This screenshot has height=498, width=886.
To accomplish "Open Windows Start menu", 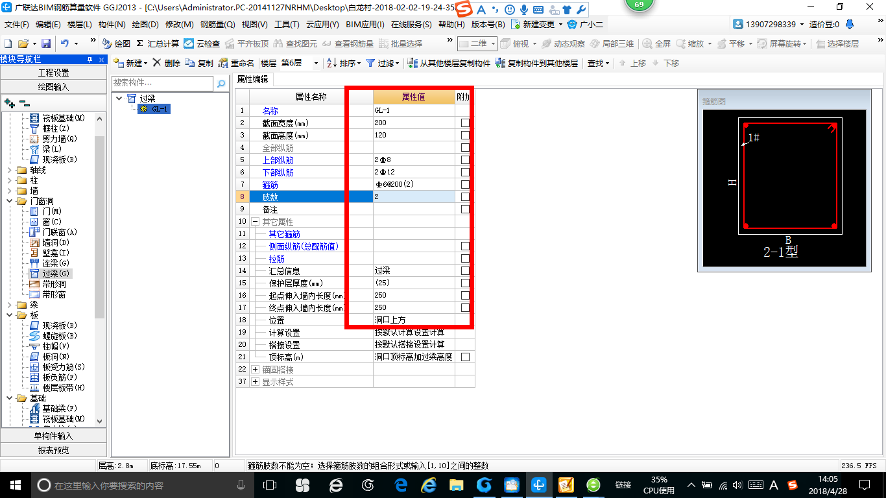I will click(14, 484).
